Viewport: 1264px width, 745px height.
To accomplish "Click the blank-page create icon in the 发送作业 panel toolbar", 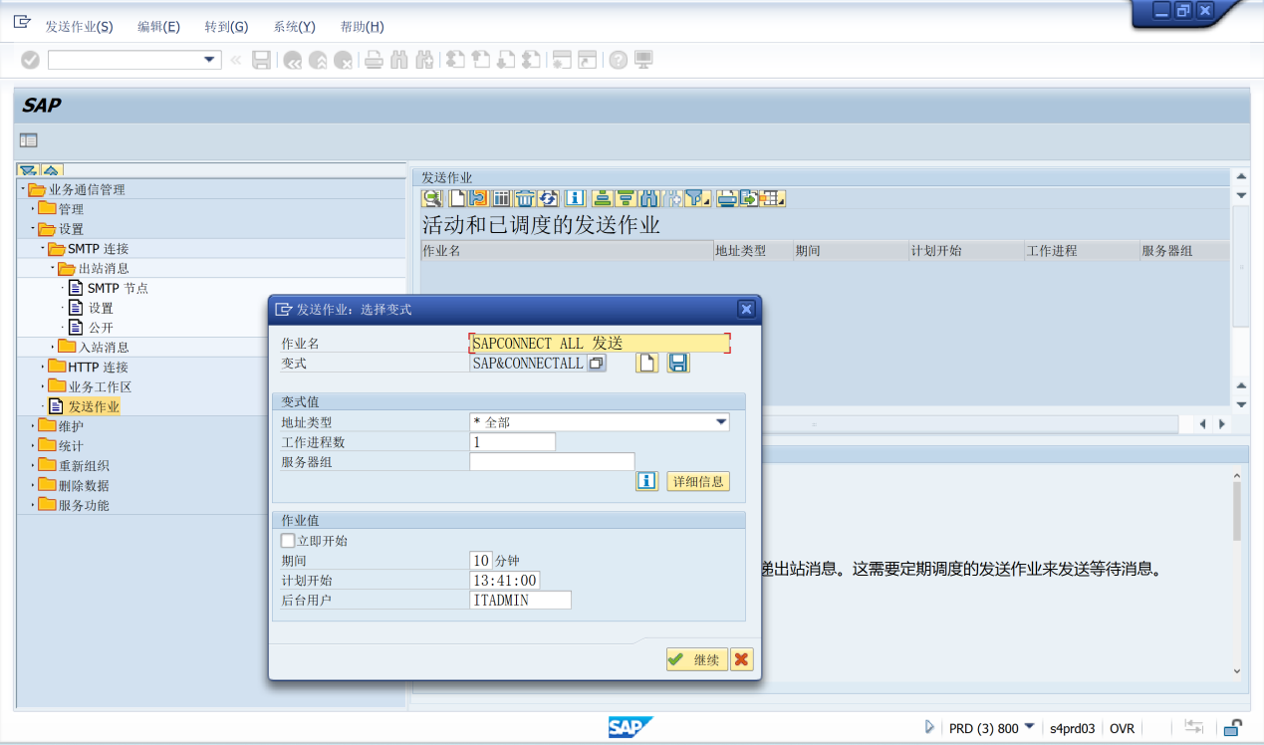I will click(457, 198).
